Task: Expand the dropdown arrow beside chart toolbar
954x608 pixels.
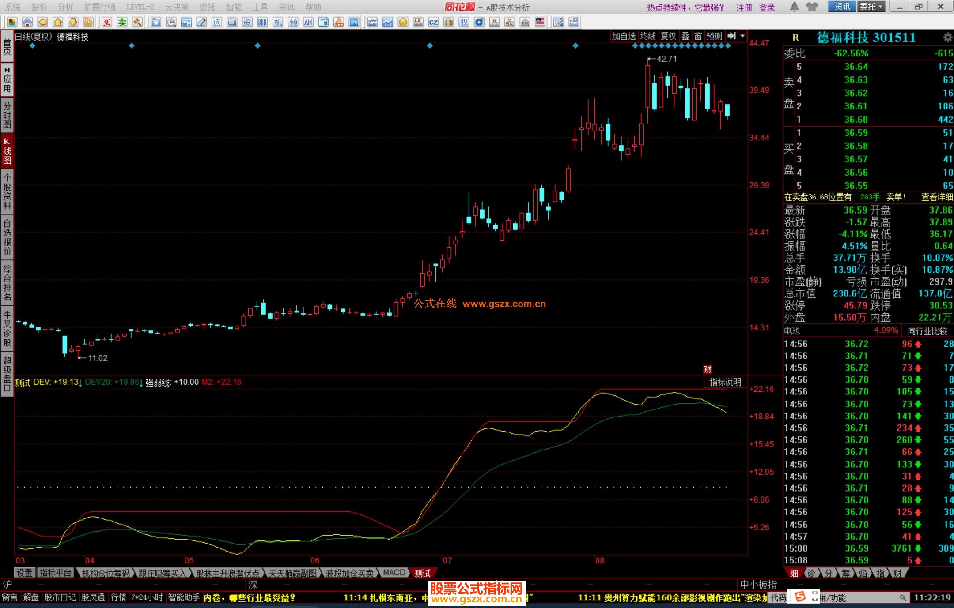Action: pos(742,36)
